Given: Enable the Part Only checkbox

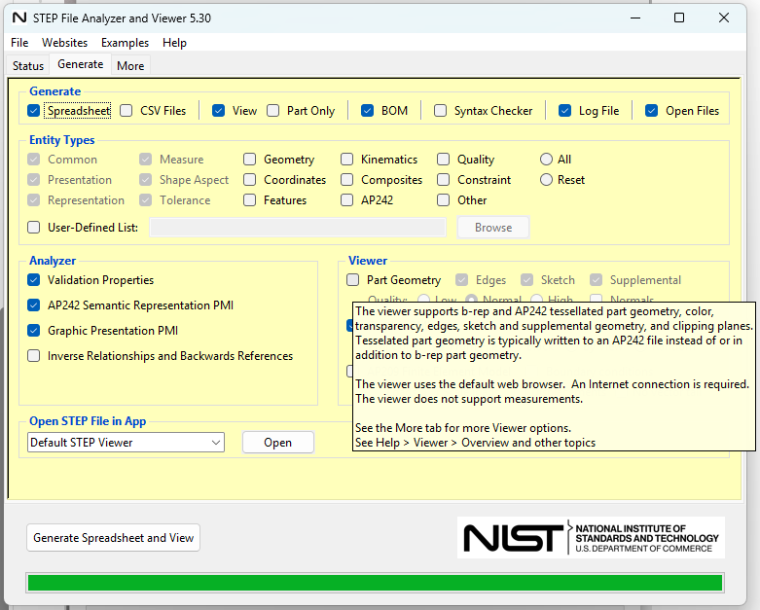Looking at the screenshot, I should coord(273,111).
